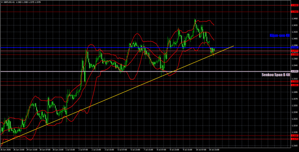Click the 2 Jul 07:00 time label
This screenshot has width=299, height=152.
point(84,150)
